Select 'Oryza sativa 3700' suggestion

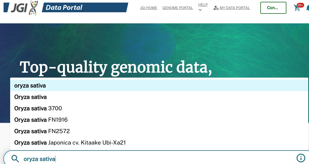coord(159,108)
